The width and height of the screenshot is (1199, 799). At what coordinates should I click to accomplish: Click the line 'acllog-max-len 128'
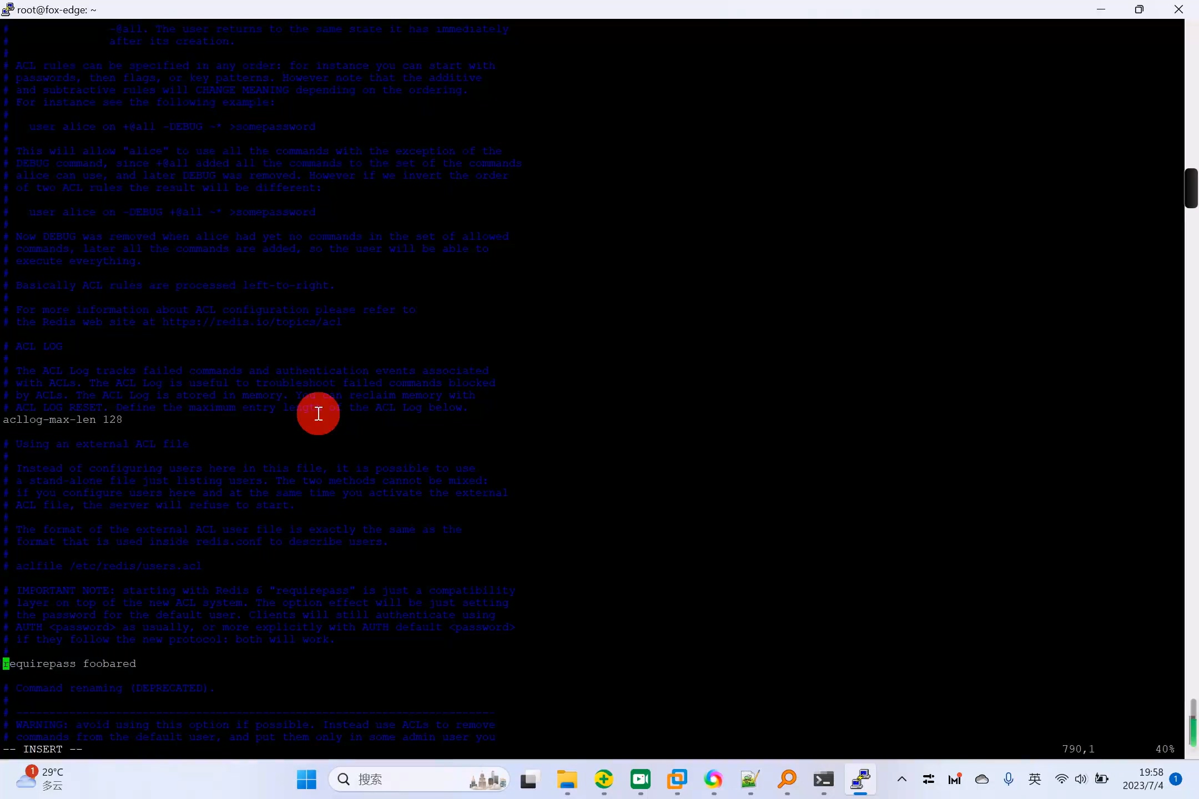[63, 419]
